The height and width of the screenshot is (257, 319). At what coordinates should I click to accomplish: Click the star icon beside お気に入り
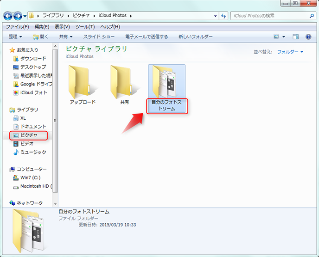tap(12, 50)
